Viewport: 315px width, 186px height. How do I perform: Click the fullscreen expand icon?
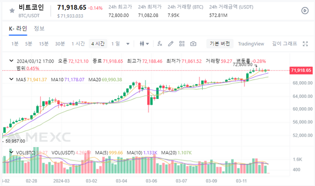[x=305, y=44]
